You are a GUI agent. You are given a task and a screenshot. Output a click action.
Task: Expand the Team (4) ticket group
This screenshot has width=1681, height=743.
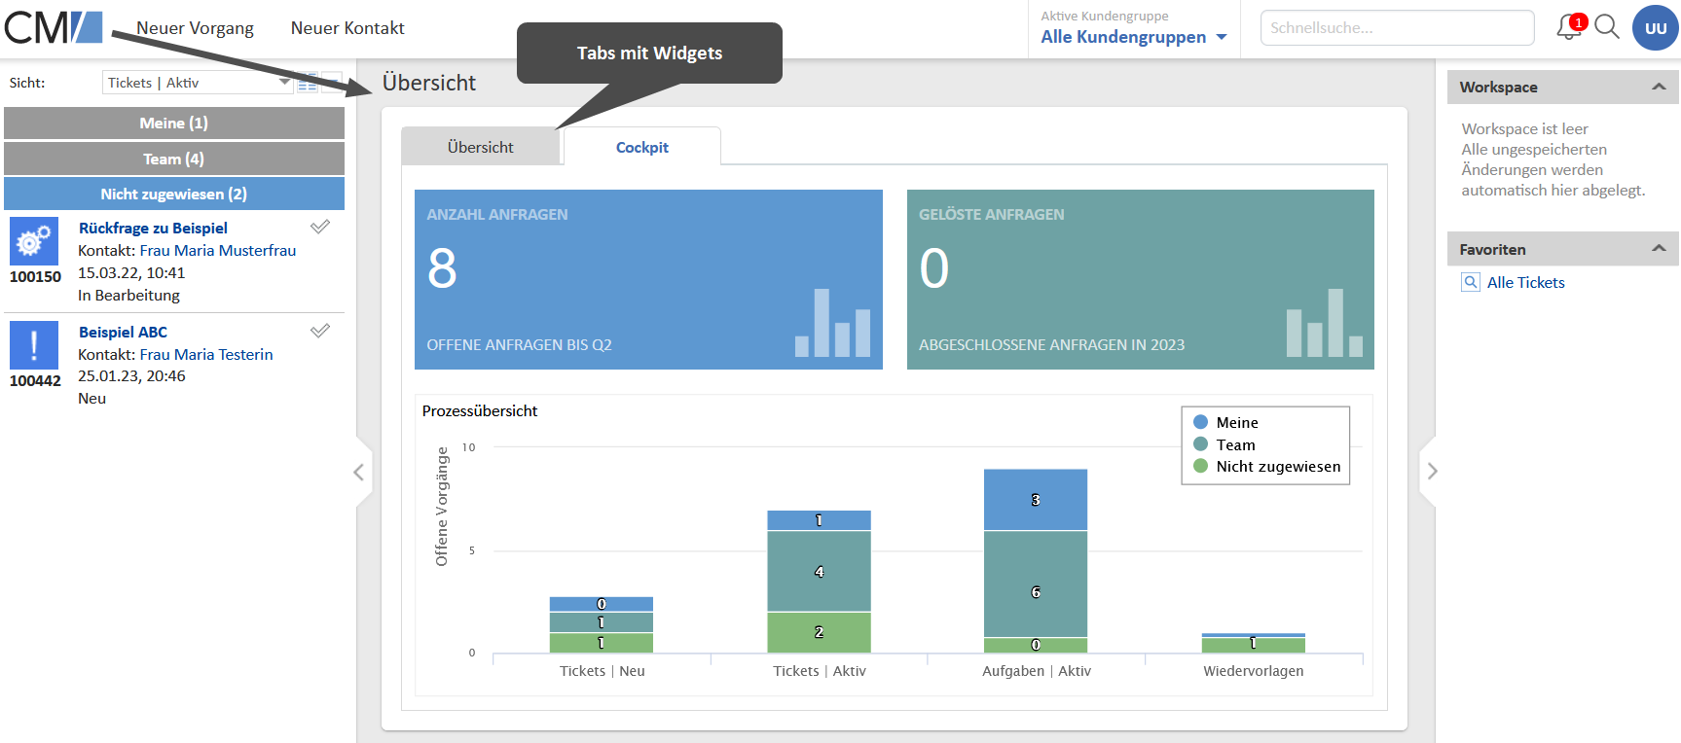pyautogui.click(x=174, y=159)
